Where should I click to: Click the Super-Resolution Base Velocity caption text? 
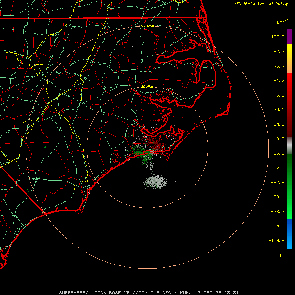coord(149,293)
